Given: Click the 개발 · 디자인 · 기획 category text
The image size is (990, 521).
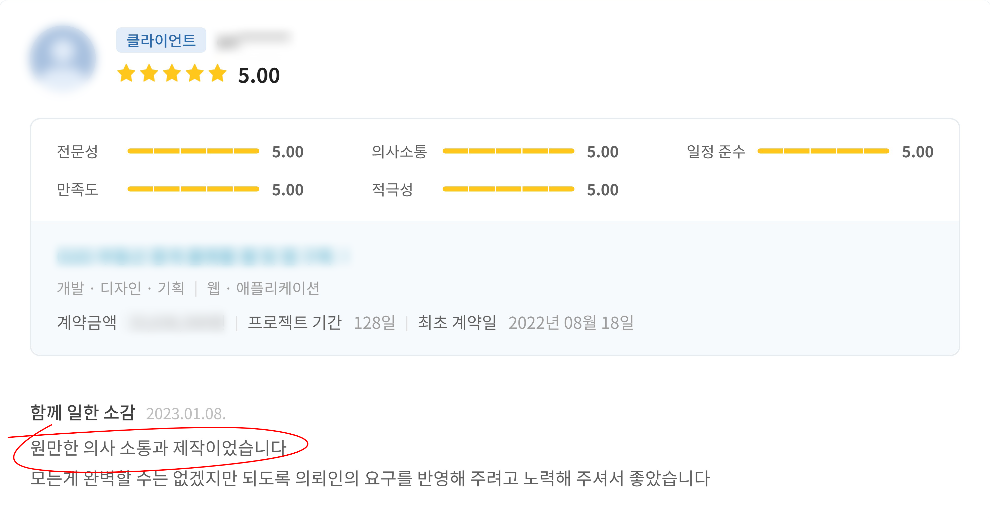Looking at the screenshot, I should pos(121,288).
